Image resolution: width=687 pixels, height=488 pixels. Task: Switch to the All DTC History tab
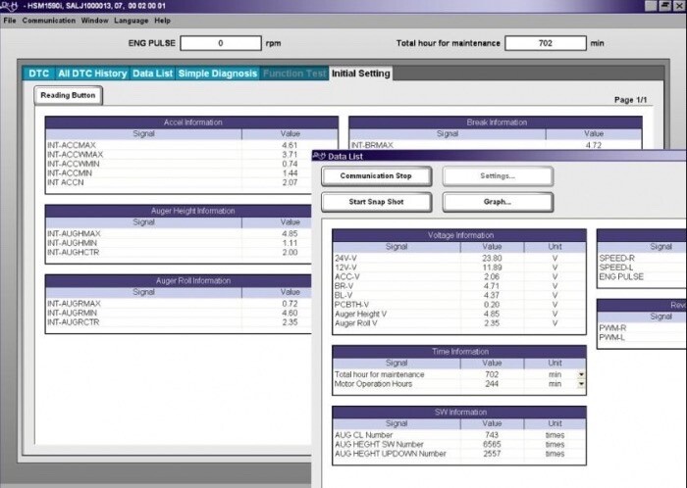click(x=92, y=73)
